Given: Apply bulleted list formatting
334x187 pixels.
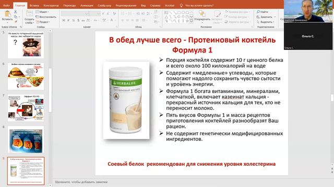Looking at the screenshot, I should pyautogui.click(x=123, y=14).
